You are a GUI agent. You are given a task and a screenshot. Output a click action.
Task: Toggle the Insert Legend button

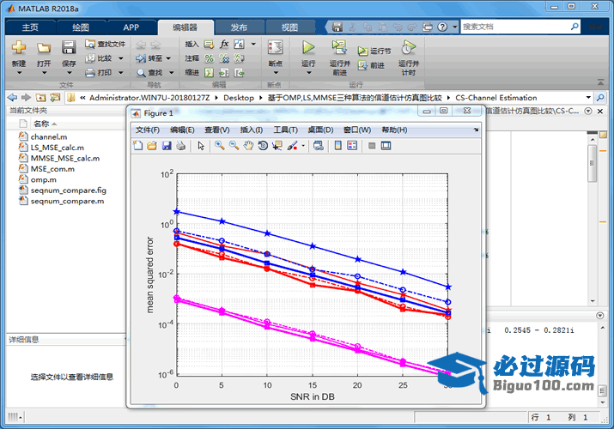[x=353, y=146]
